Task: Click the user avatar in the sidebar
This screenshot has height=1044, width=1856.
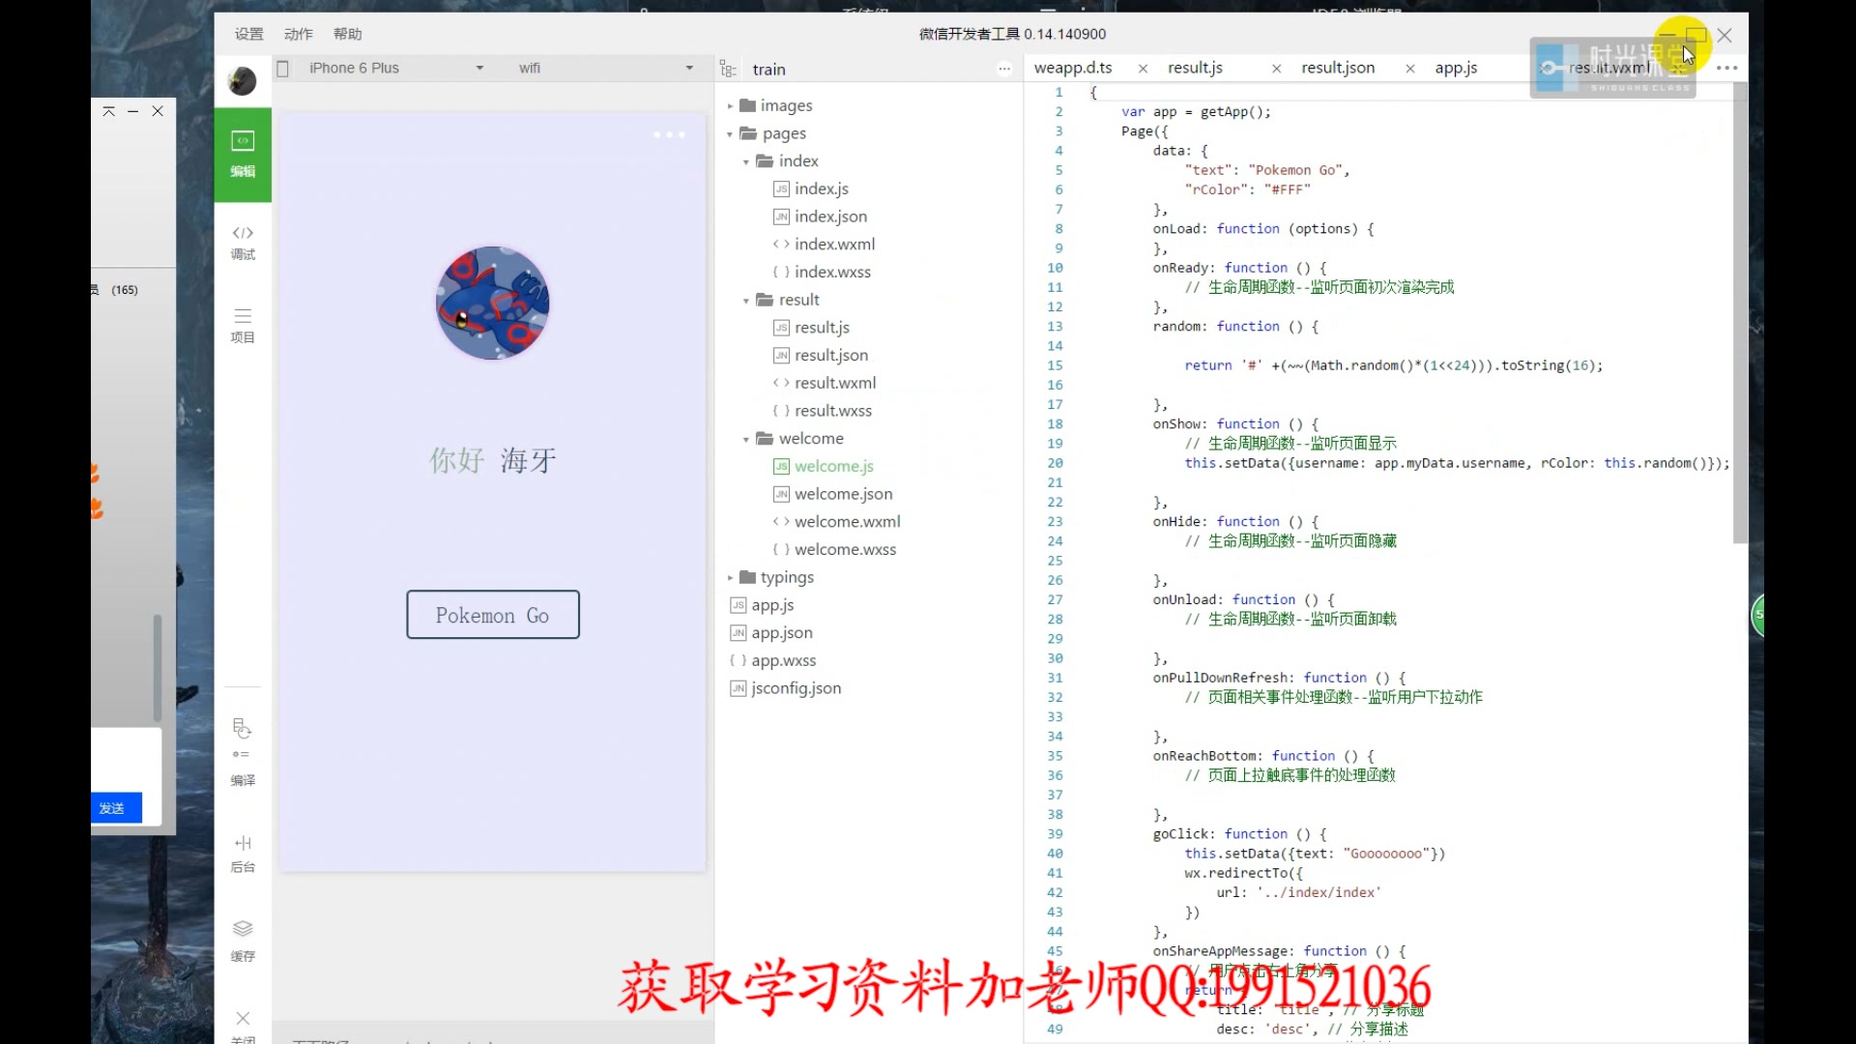Action: tap(243, 81)
